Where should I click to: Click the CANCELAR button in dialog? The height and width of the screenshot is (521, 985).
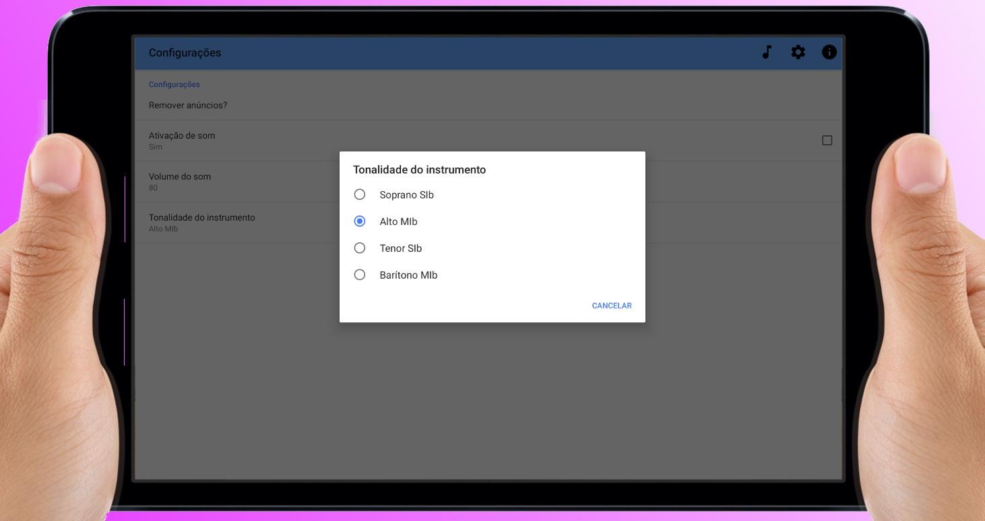click(x=612, y=306)
